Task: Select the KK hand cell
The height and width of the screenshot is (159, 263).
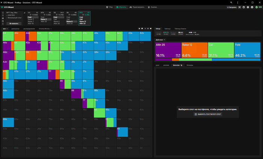Action: click(20, 46)
